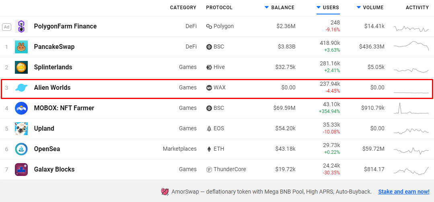Sort the table by Users column

328,8
